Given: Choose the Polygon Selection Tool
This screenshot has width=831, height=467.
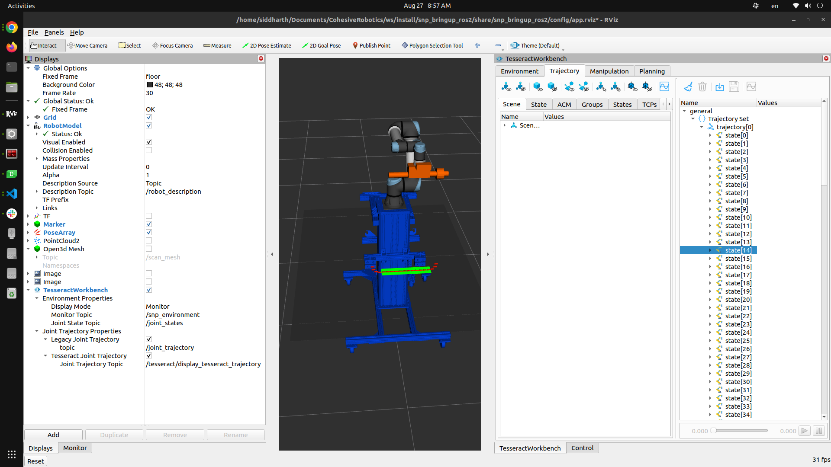Looking at the screenshot, I should [x=432, y=45].
